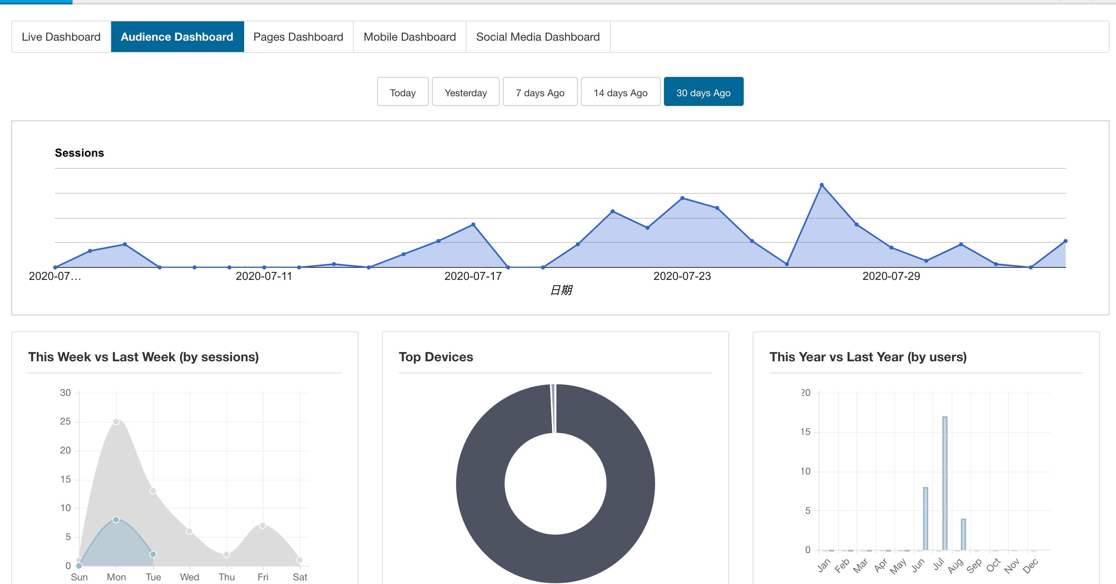Go to Social Media Dashboard tab
The width and height of the screenshot is (1116, 584).
click(537, 37)
